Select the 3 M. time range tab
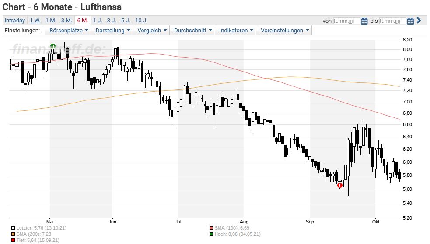Image resolution: width=430 pixels, height=244 pixels. pyautogui.click(x=66, y=21)
